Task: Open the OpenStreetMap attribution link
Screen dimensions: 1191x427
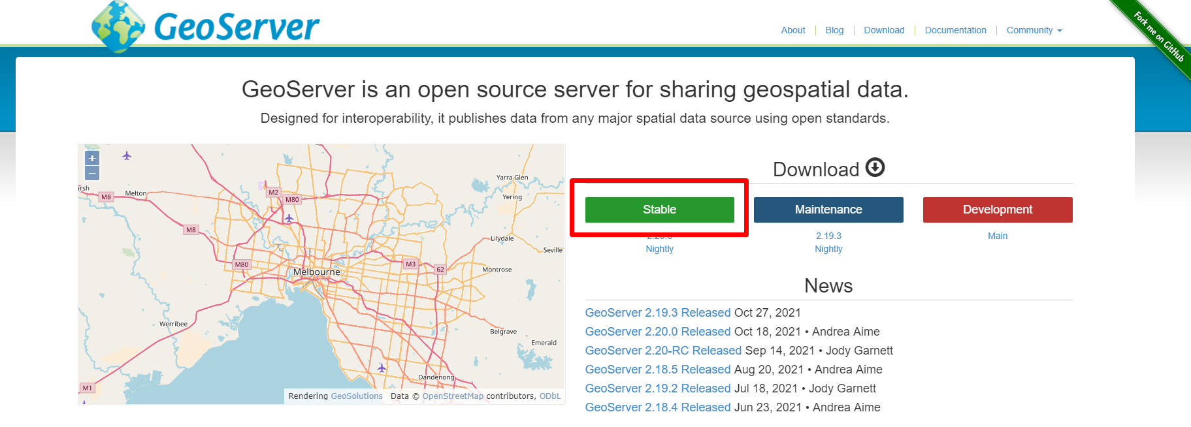Action: (453, 396)
